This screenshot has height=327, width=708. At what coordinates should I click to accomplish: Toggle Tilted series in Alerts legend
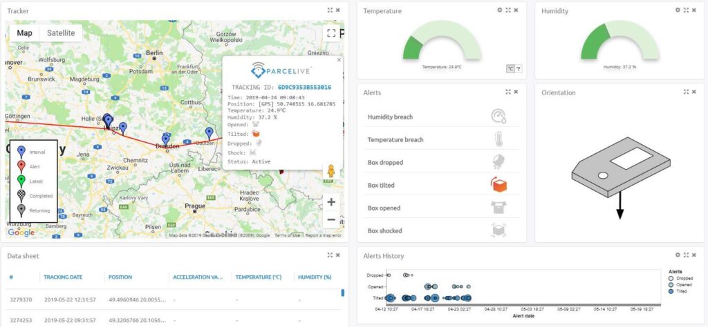(672, 291)
